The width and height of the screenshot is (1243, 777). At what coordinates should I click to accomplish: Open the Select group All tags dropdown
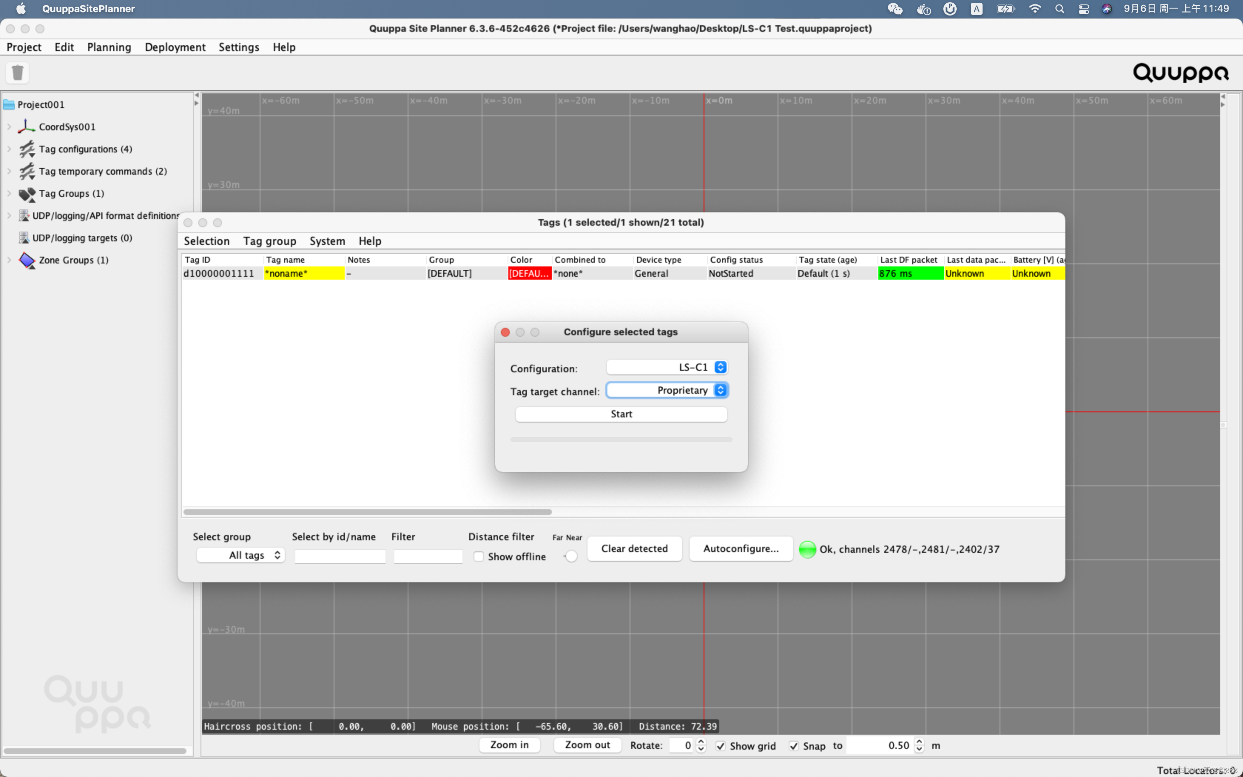tap(240, 555)
